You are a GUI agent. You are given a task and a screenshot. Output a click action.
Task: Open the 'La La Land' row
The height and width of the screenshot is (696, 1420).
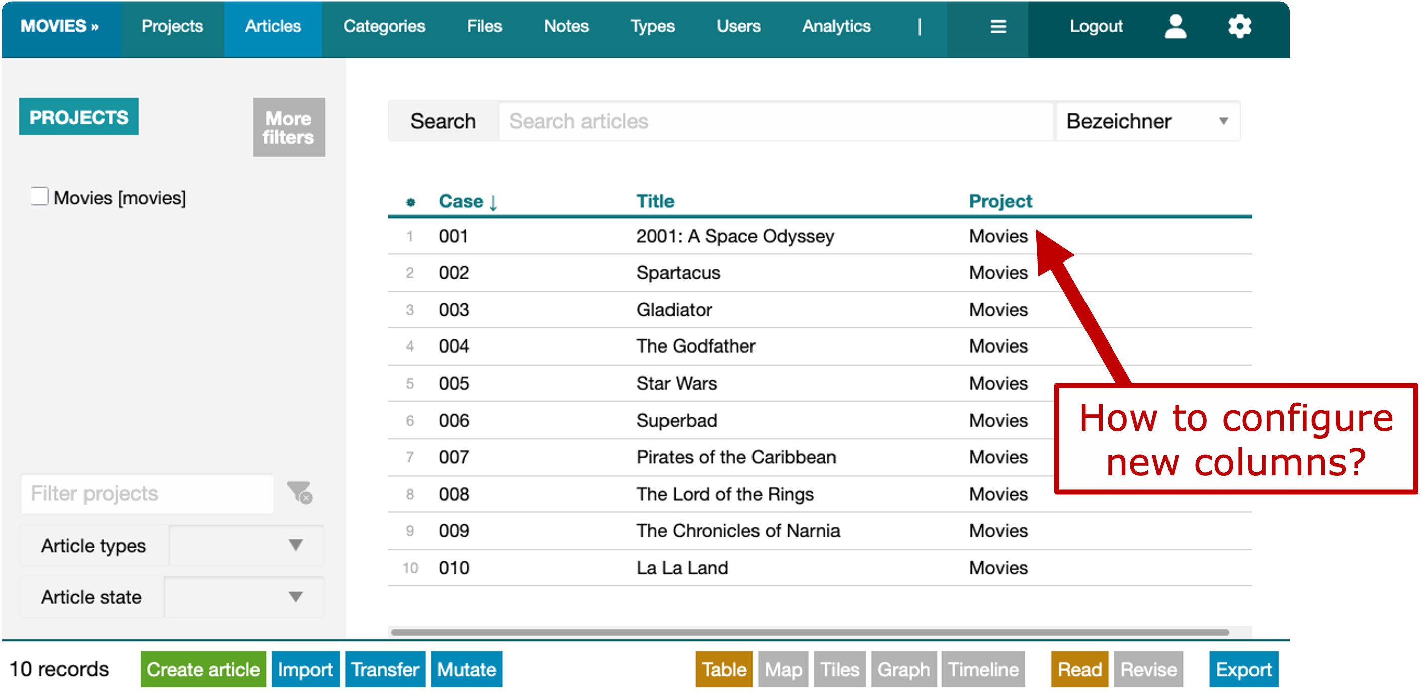(820, 568)
